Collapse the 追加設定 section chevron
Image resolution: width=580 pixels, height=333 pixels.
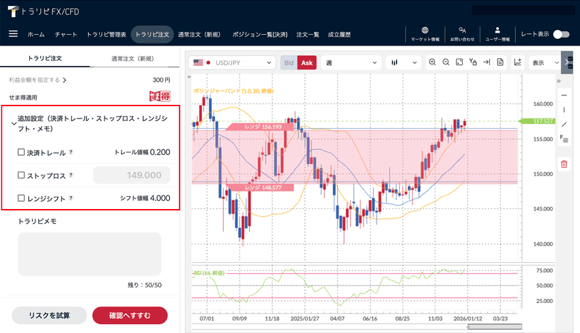click(x=14, y=124)
